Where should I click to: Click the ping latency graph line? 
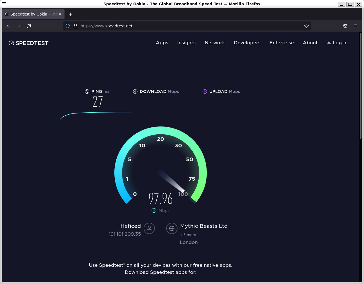[x=96, y=113]
